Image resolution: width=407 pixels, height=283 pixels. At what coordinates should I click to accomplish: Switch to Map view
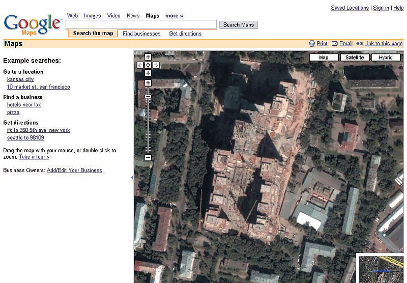pyautogui.click(x=324, y=58)
